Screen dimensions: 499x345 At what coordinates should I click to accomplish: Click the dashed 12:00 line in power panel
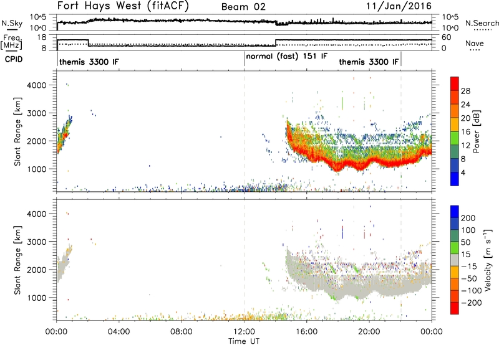(x=244, y=131)
